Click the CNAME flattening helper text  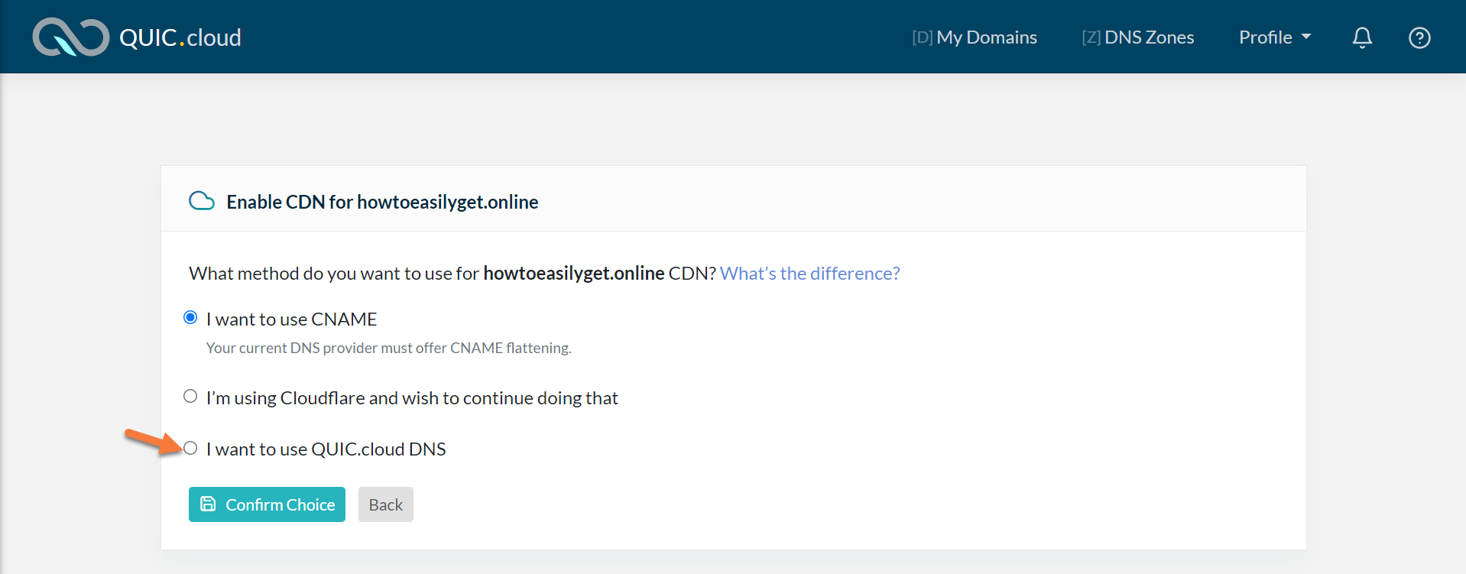click(x=388, y=348)
